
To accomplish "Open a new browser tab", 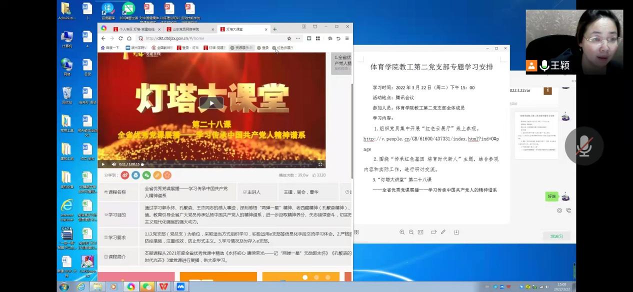I will tap(274, 29).
